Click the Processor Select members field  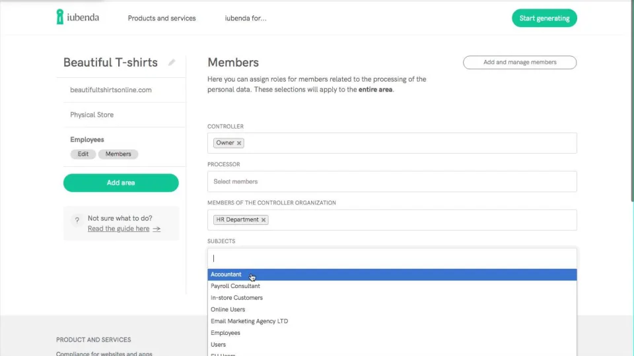coord(392,181)
